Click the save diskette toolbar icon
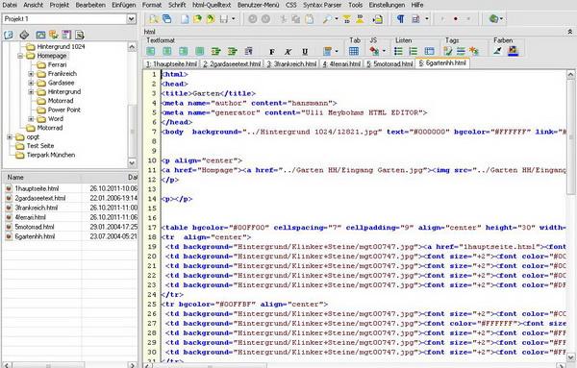 coord(224,19)
